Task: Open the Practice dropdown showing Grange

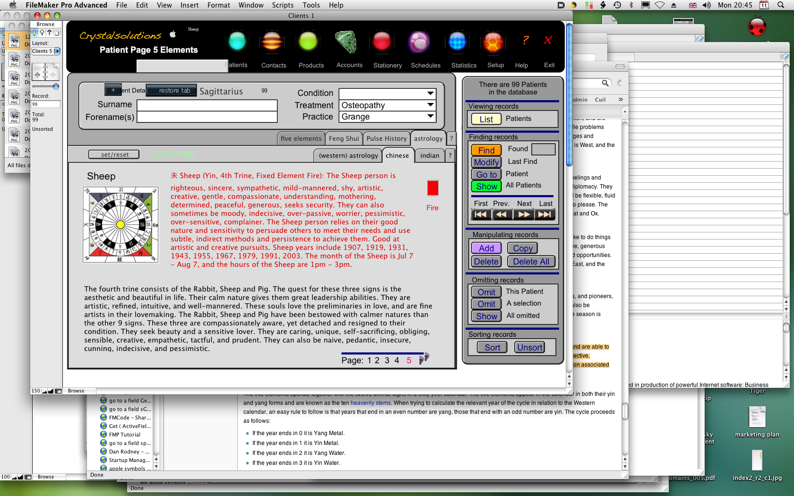Action: click(388, 116)
